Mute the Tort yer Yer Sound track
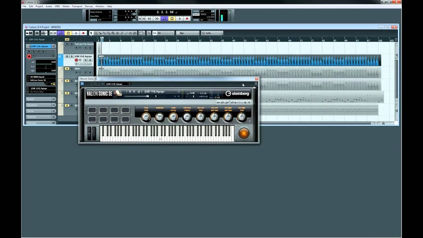This screenshot has height=238, width=423. click(67, 44)
